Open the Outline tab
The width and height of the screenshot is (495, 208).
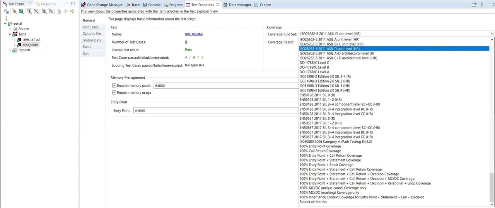click(263, 5)
